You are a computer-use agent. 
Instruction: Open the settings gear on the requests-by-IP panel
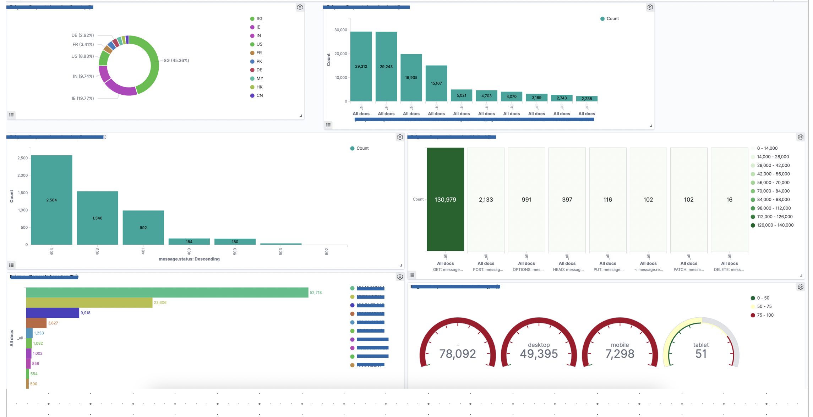[400, 277]
